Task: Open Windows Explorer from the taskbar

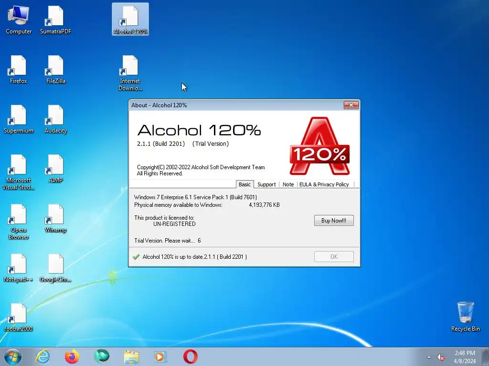Action: coord(131,356)
